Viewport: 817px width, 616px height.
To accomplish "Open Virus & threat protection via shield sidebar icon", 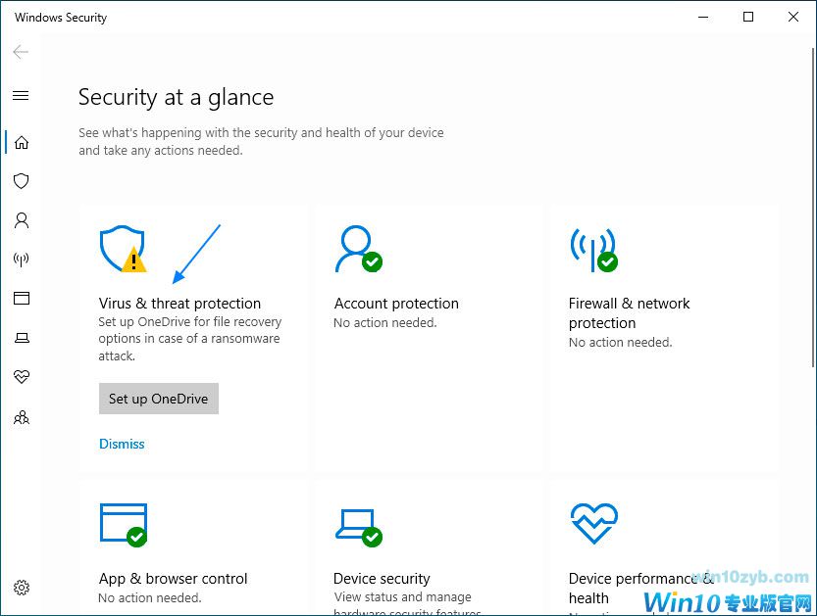I will pyautogui.click(x=22, y=180).
